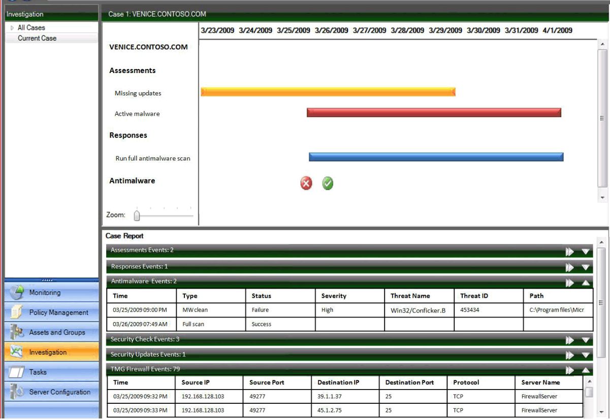Click the Policy Management icon
The width and height of the screenshot is (610, 420).
coord(17,312)
